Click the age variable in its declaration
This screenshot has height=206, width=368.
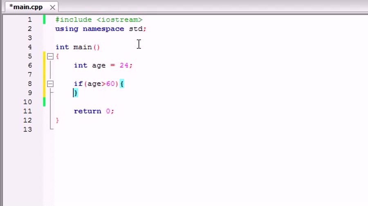[99, 66]
